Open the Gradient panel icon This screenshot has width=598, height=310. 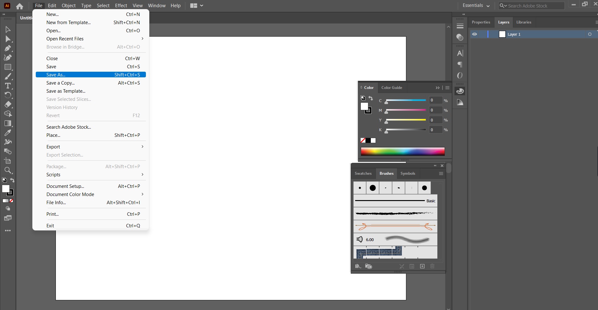pyautogui.click(x=460, y=102)
